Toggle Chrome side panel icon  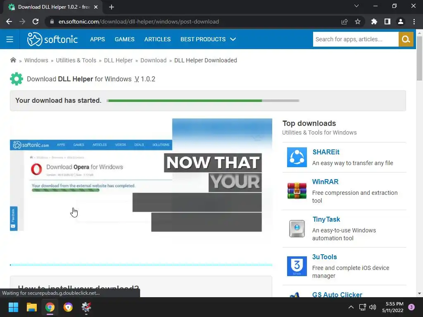[x=387, y=21]
